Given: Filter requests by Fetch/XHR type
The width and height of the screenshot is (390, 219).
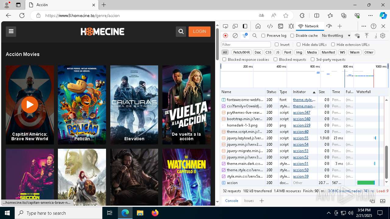Looking at the screenshot, I should coord(242,52).
